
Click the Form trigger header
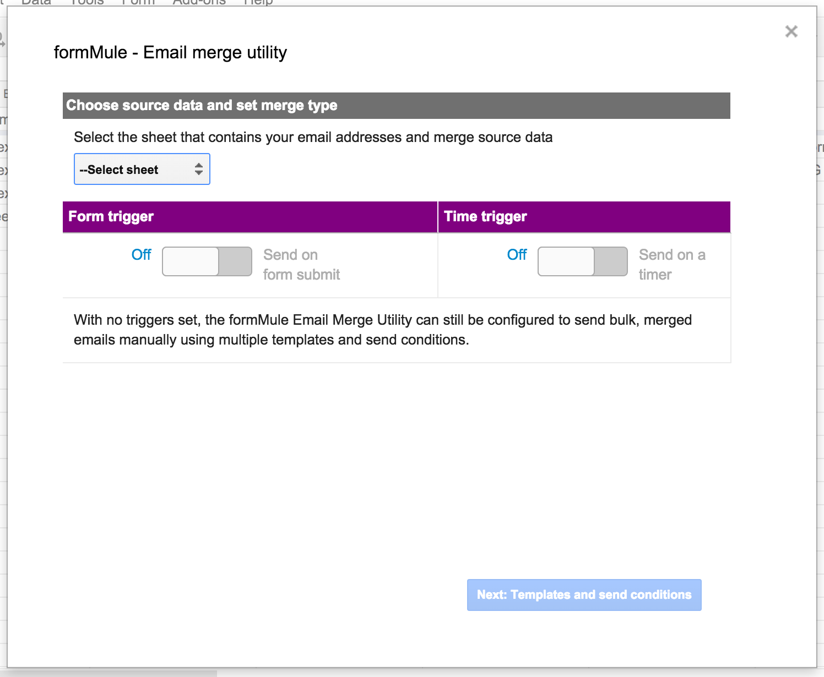[x=250, y=217]
